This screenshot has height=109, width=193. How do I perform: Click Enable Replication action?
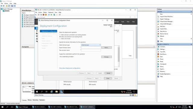(x=165, y=74)
